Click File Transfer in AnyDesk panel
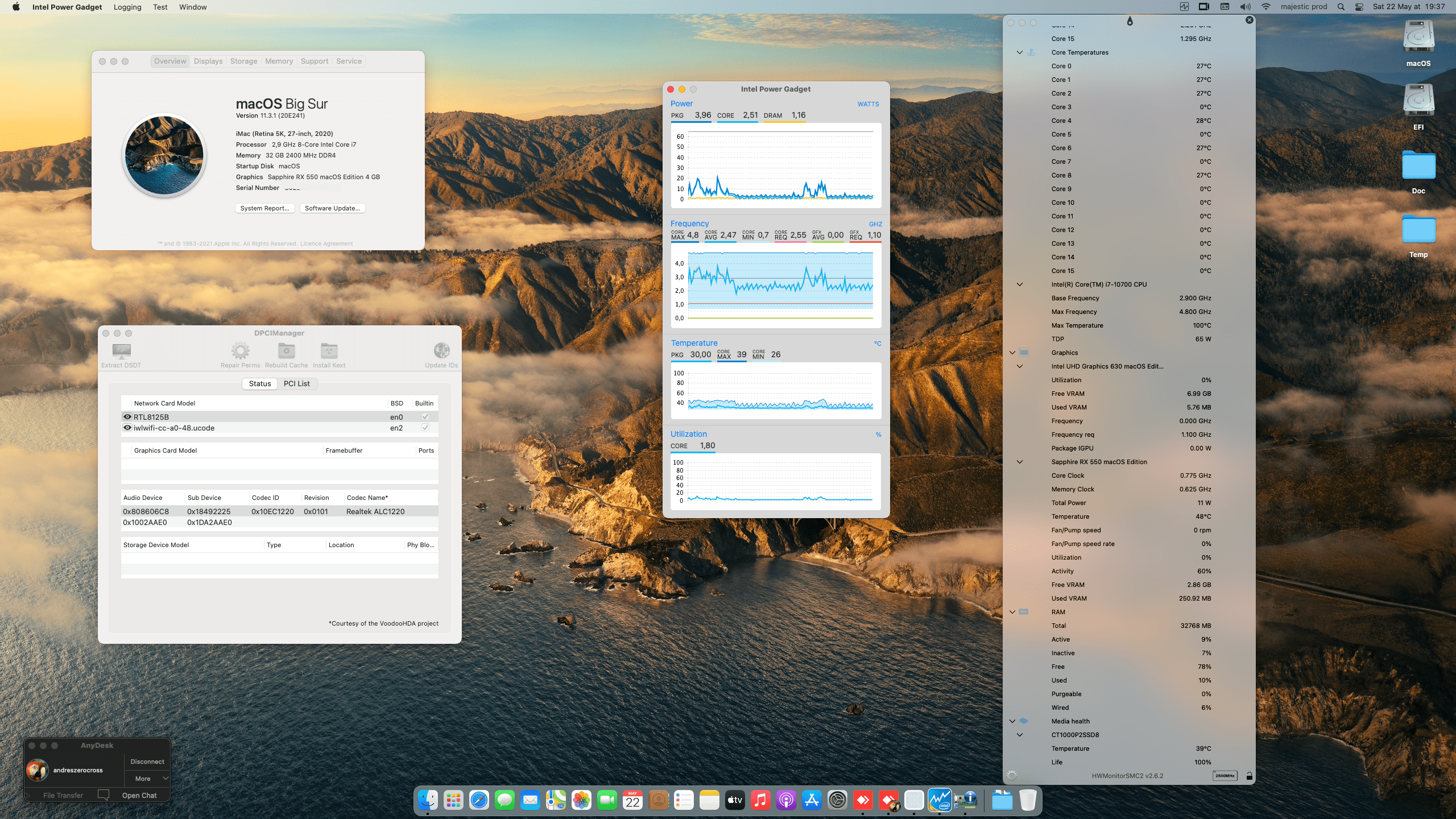The image size is (1456, 819). point(63,795)
